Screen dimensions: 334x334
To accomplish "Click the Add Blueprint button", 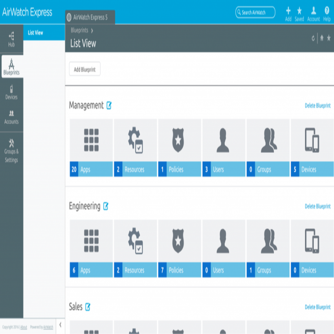I will tap(84, 69).
